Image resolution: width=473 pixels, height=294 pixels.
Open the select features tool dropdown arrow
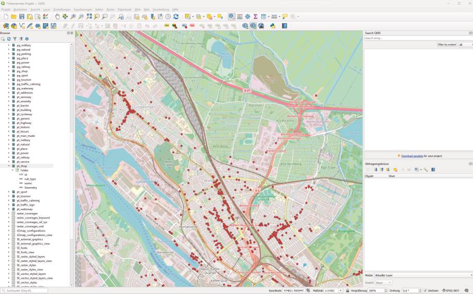(192, 17)
